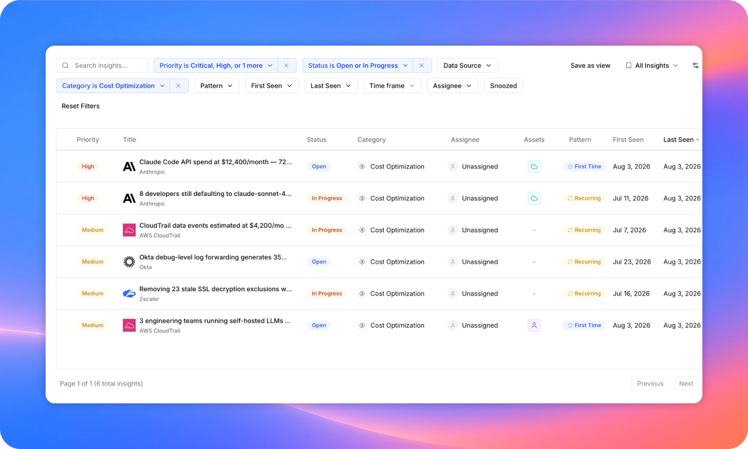The height and width of the screenshot is (449, 748).
Task: Sort by the Last Seen column header
Action: pyautogui.click(x=681, y=140)
